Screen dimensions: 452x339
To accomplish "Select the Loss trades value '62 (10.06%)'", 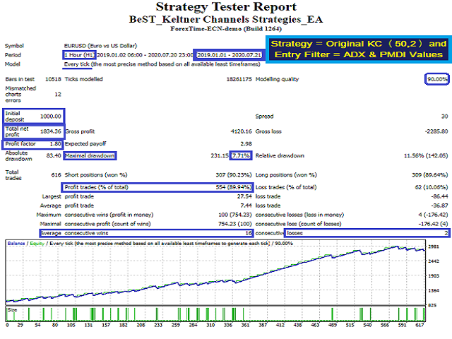I will (x=432, y=187).
